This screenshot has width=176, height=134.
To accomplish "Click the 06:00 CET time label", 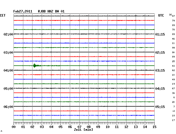I will coord(8,107).
